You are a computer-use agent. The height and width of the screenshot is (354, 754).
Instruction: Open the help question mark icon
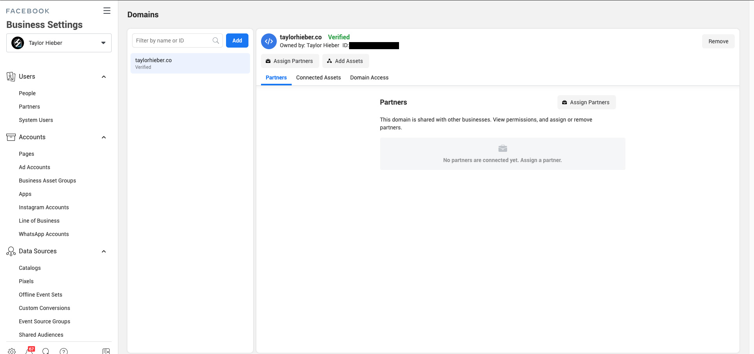64,351
